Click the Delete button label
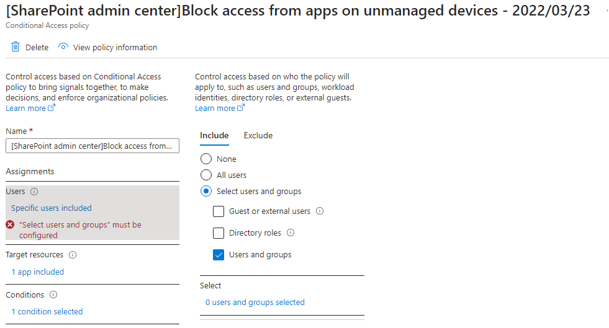 37,47
